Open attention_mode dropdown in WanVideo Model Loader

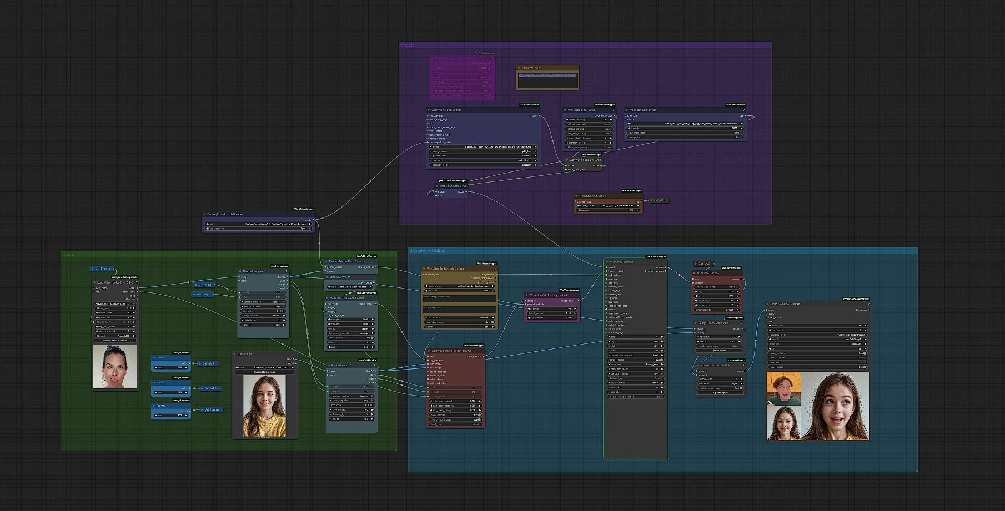click(x=483, y=165)
